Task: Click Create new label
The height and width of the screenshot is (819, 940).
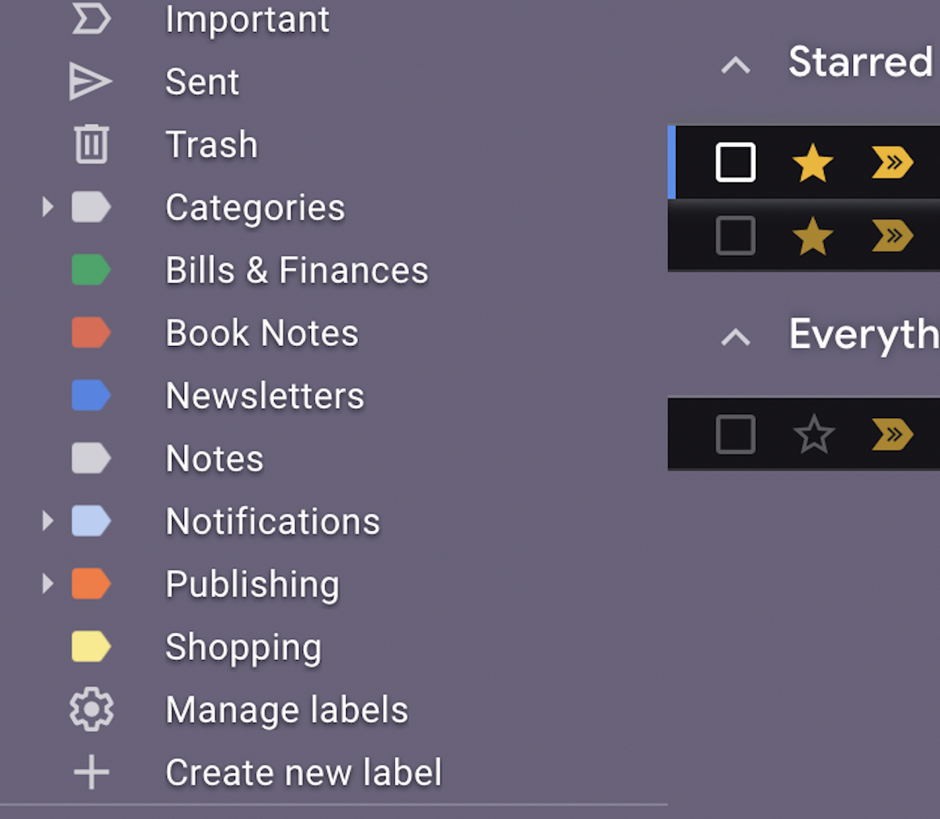Action: (304, 773)
